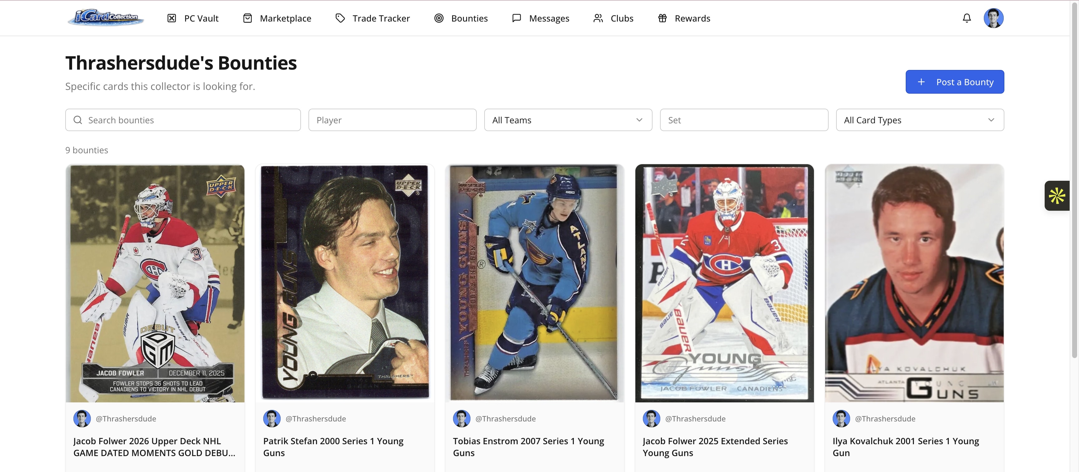Image resolution: width=1079 pixels, height=472 pixels.
Task: Click the Bounties target icon
Action: pyautogui.click(x=439, y=18)
